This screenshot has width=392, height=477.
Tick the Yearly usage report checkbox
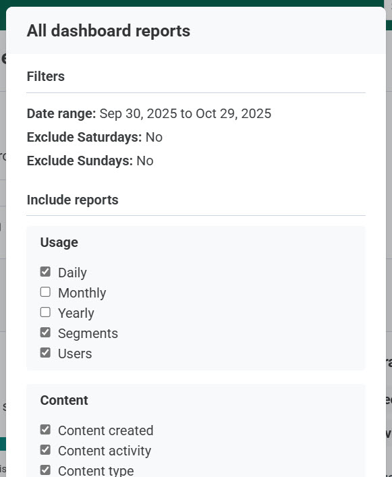45,312
